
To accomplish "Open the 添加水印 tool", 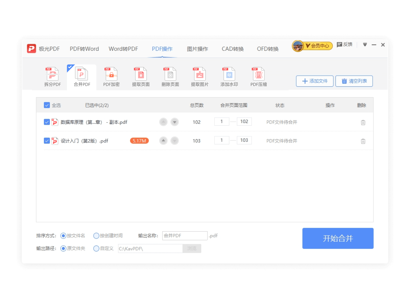I will click(x=229, y=76).
